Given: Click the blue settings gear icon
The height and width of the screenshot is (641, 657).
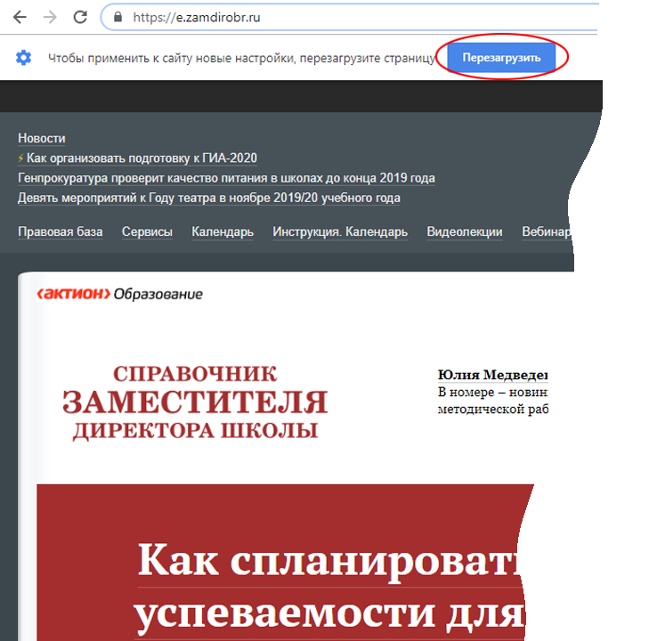Looking at the screenshot, I should [23, 57].
